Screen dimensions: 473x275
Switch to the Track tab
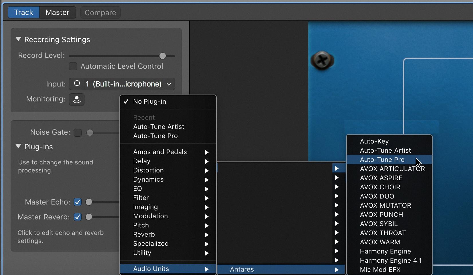[24, 12]
